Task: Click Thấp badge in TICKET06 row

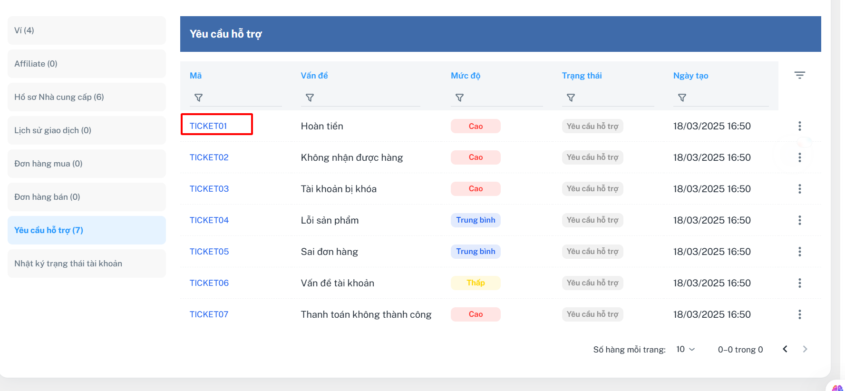Action: pos(476,283)
